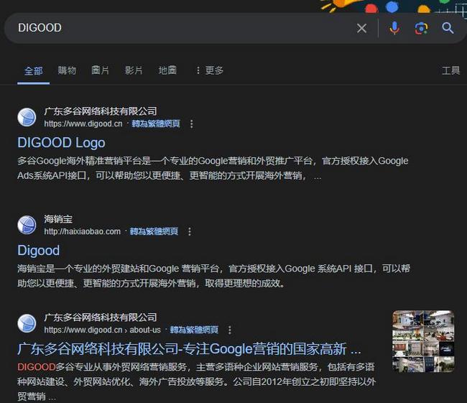The height and width of the screenshot is (403, 467).
Task: Switch to the 影片 tab
Action: pos(134,70)
